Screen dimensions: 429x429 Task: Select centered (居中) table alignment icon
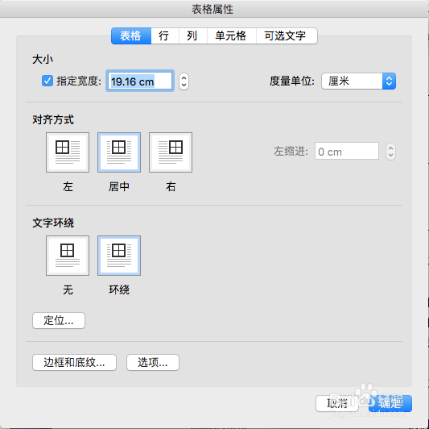tap(119, 152)
